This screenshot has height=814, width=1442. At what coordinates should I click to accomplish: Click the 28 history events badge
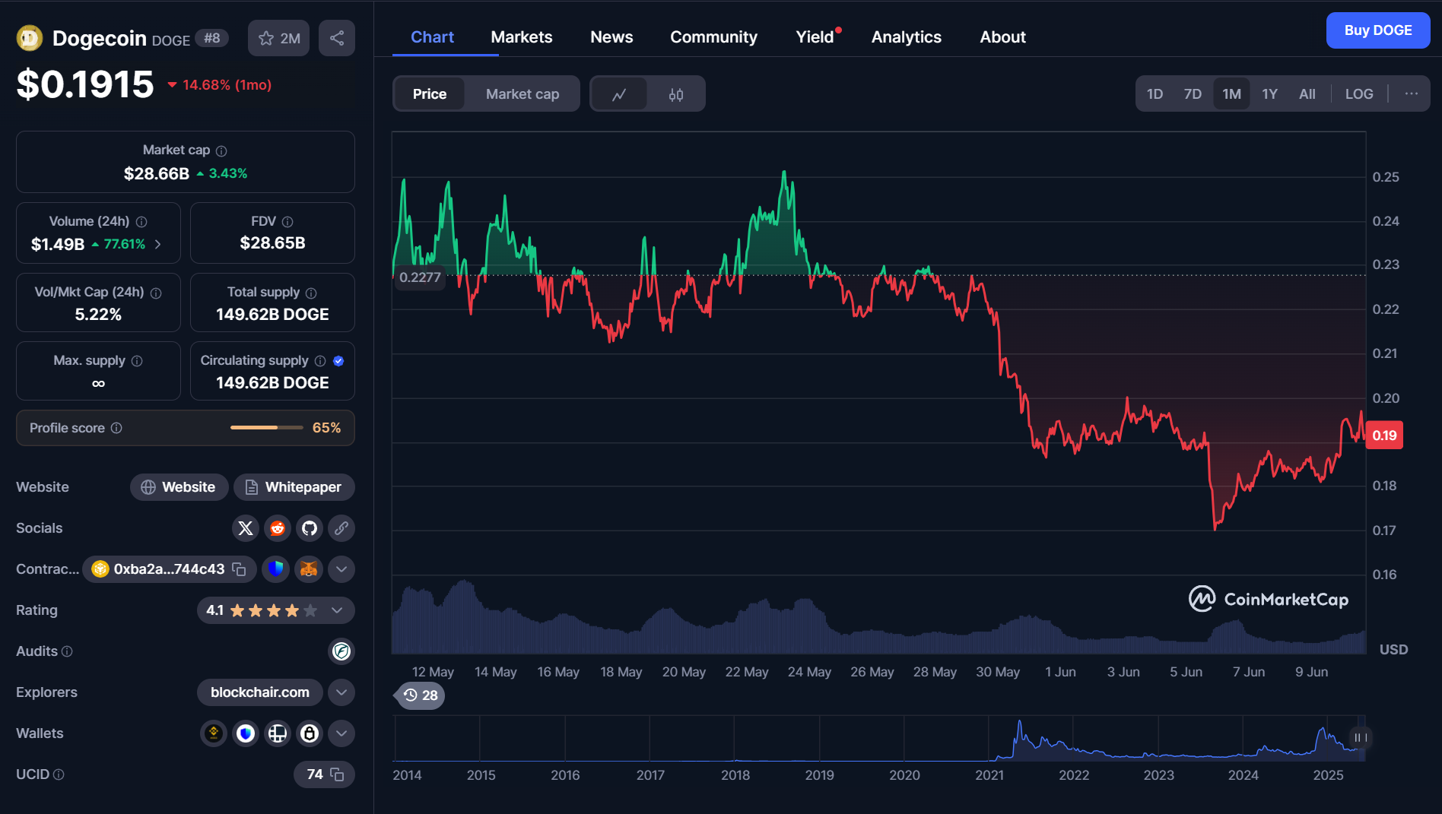[420, 695]
